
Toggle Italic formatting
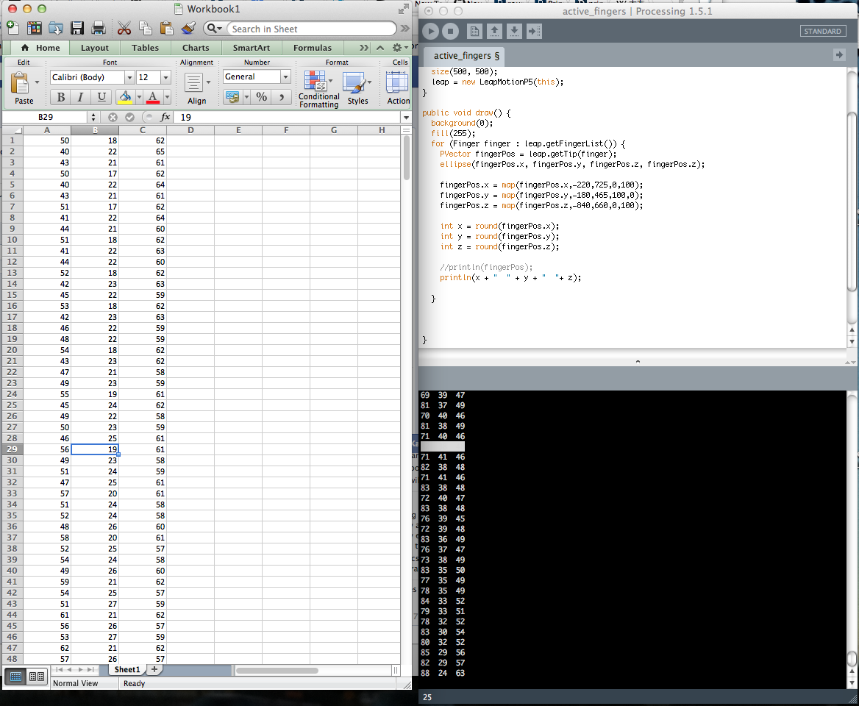(81, 97)
